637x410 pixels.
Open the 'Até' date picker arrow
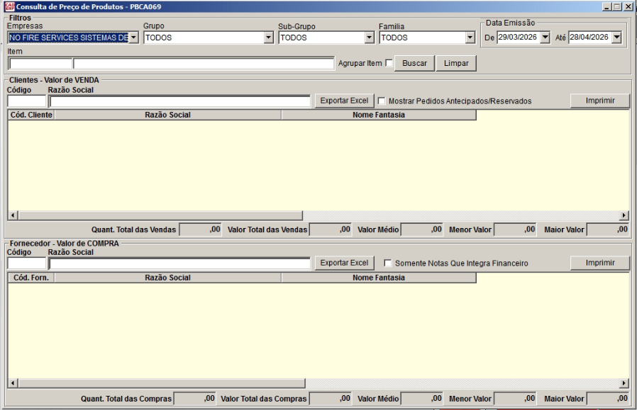(x=617, y=38)
